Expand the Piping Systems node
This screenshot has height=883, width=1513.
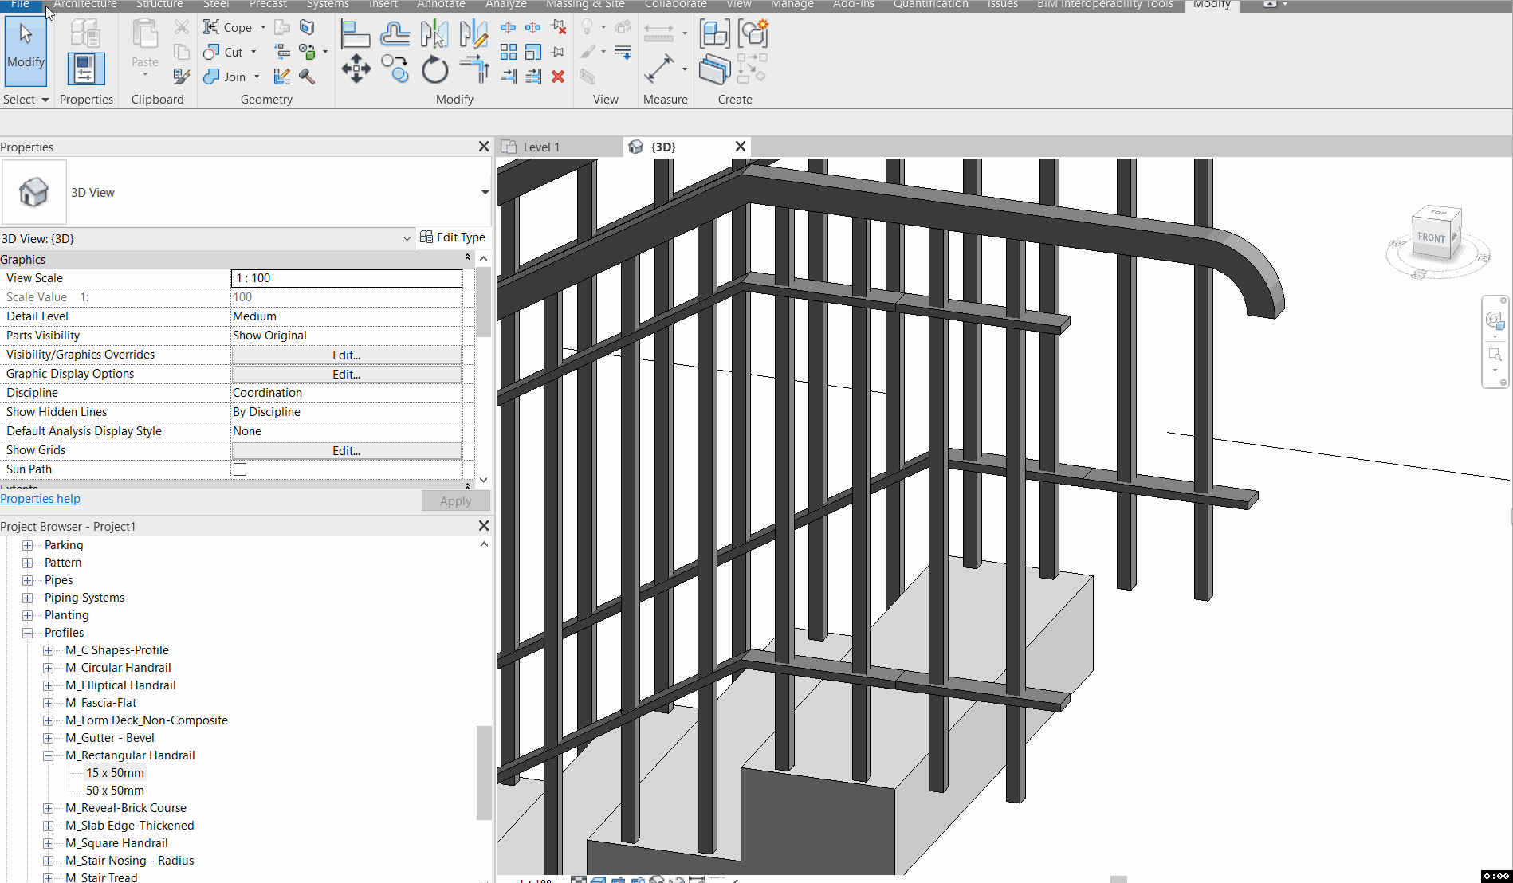coord(28,598)
